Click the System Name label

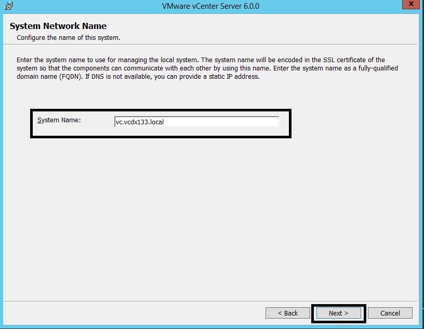59,120
